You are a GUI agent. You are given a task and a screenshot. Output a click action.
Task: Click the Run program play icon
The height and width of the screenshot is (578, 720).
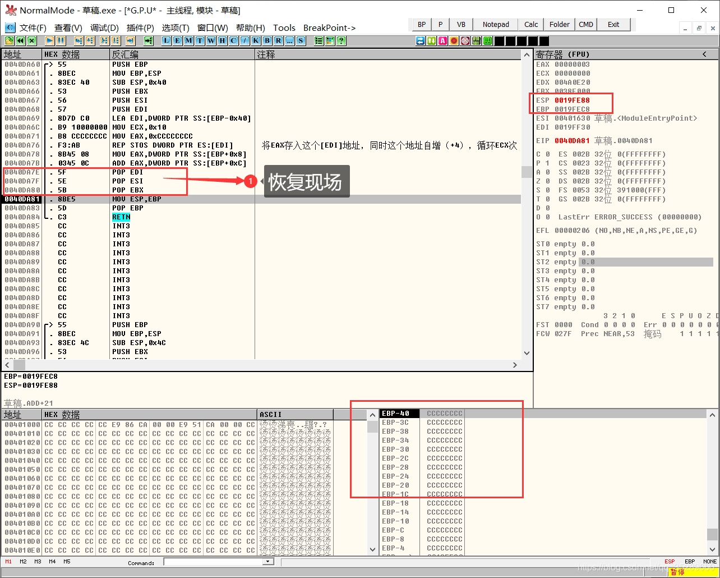(49, 40)
